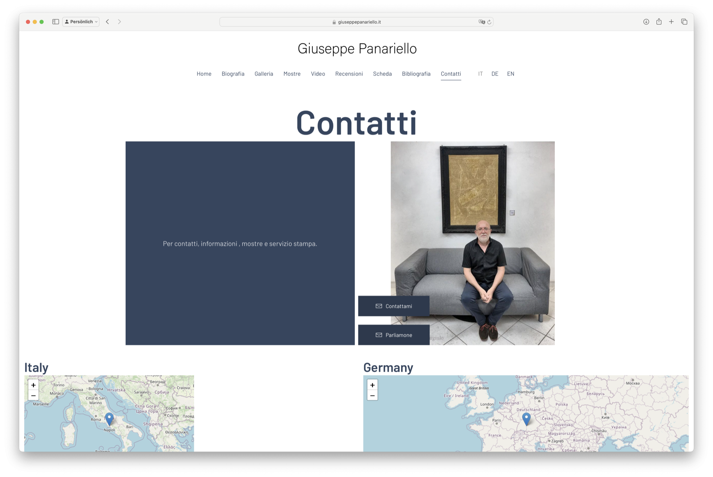The image size is (713, 477).
Task: Open the Video menu item
Action: pos(318,74)
